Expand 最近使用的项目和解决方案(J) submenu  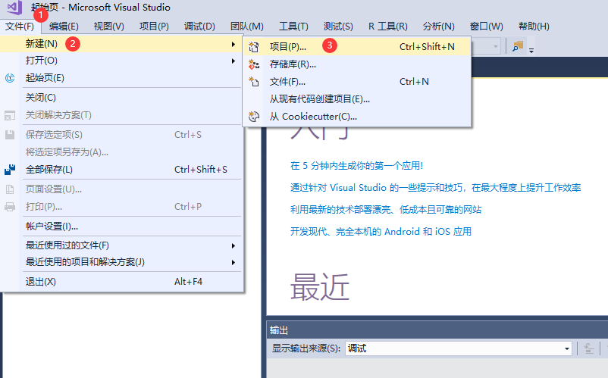(121, 262)
